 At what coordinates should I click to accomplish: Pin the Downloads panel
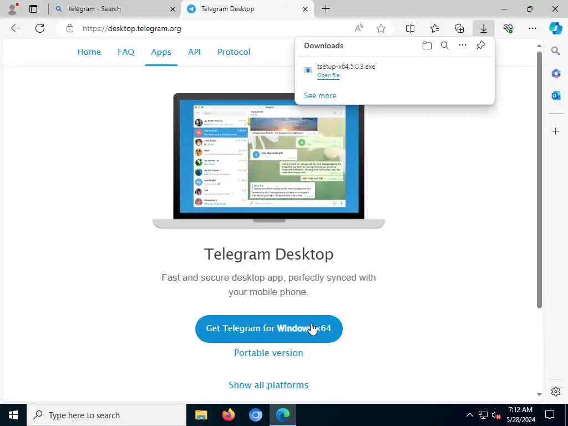click(480, 45)
